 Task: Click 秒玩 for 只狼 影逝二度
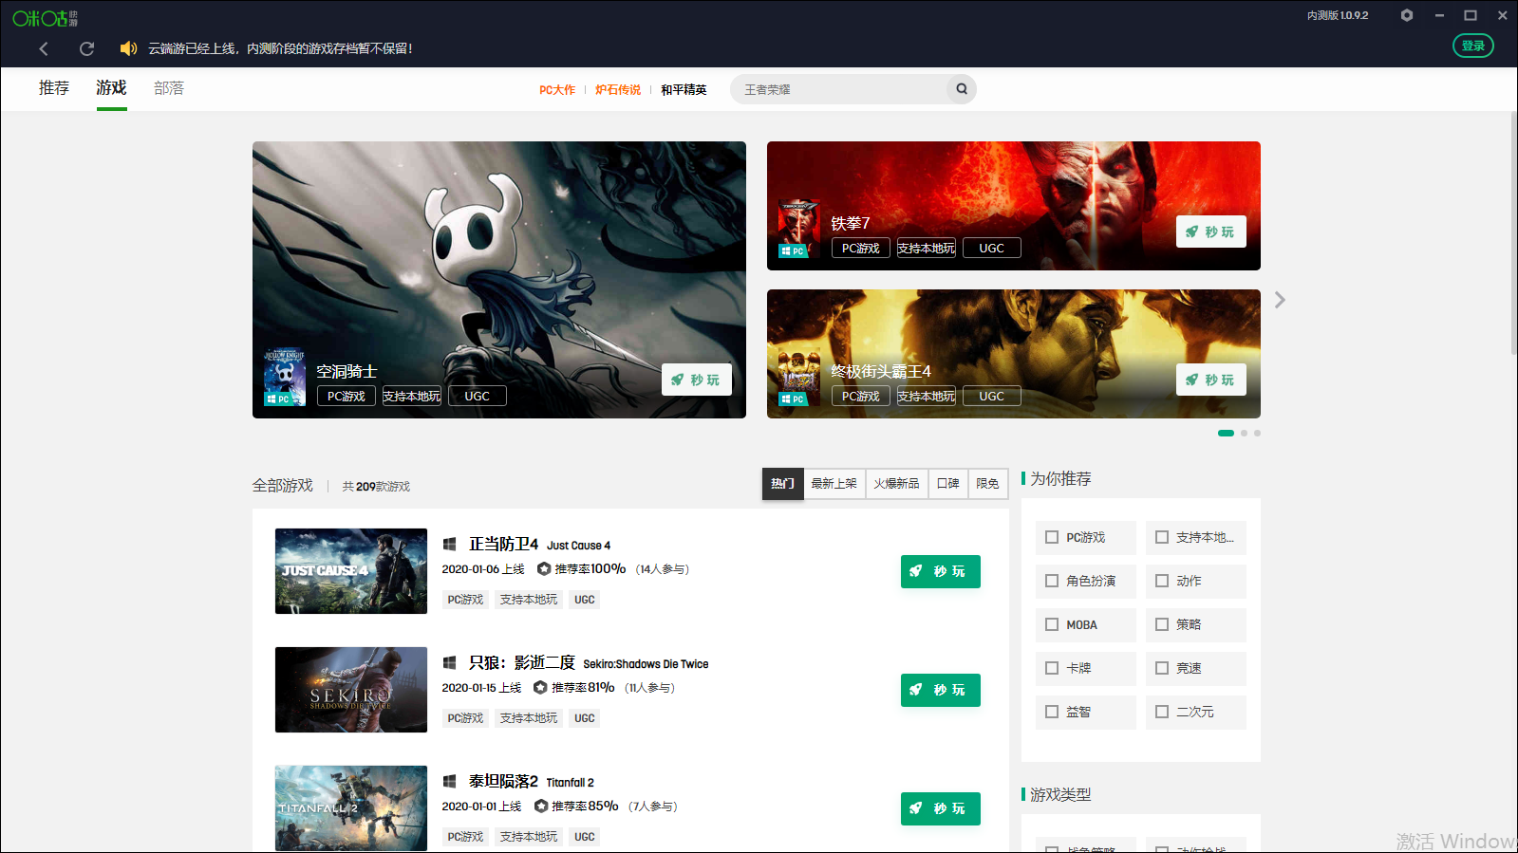pos(941,690)
